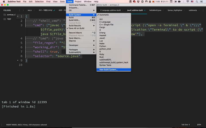206x128 pixels.
Task: Click the coffee cup menu bar icon
Action: point(179,1)
